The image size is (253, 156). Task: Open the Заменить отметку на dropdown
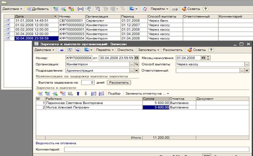[147, 94]
